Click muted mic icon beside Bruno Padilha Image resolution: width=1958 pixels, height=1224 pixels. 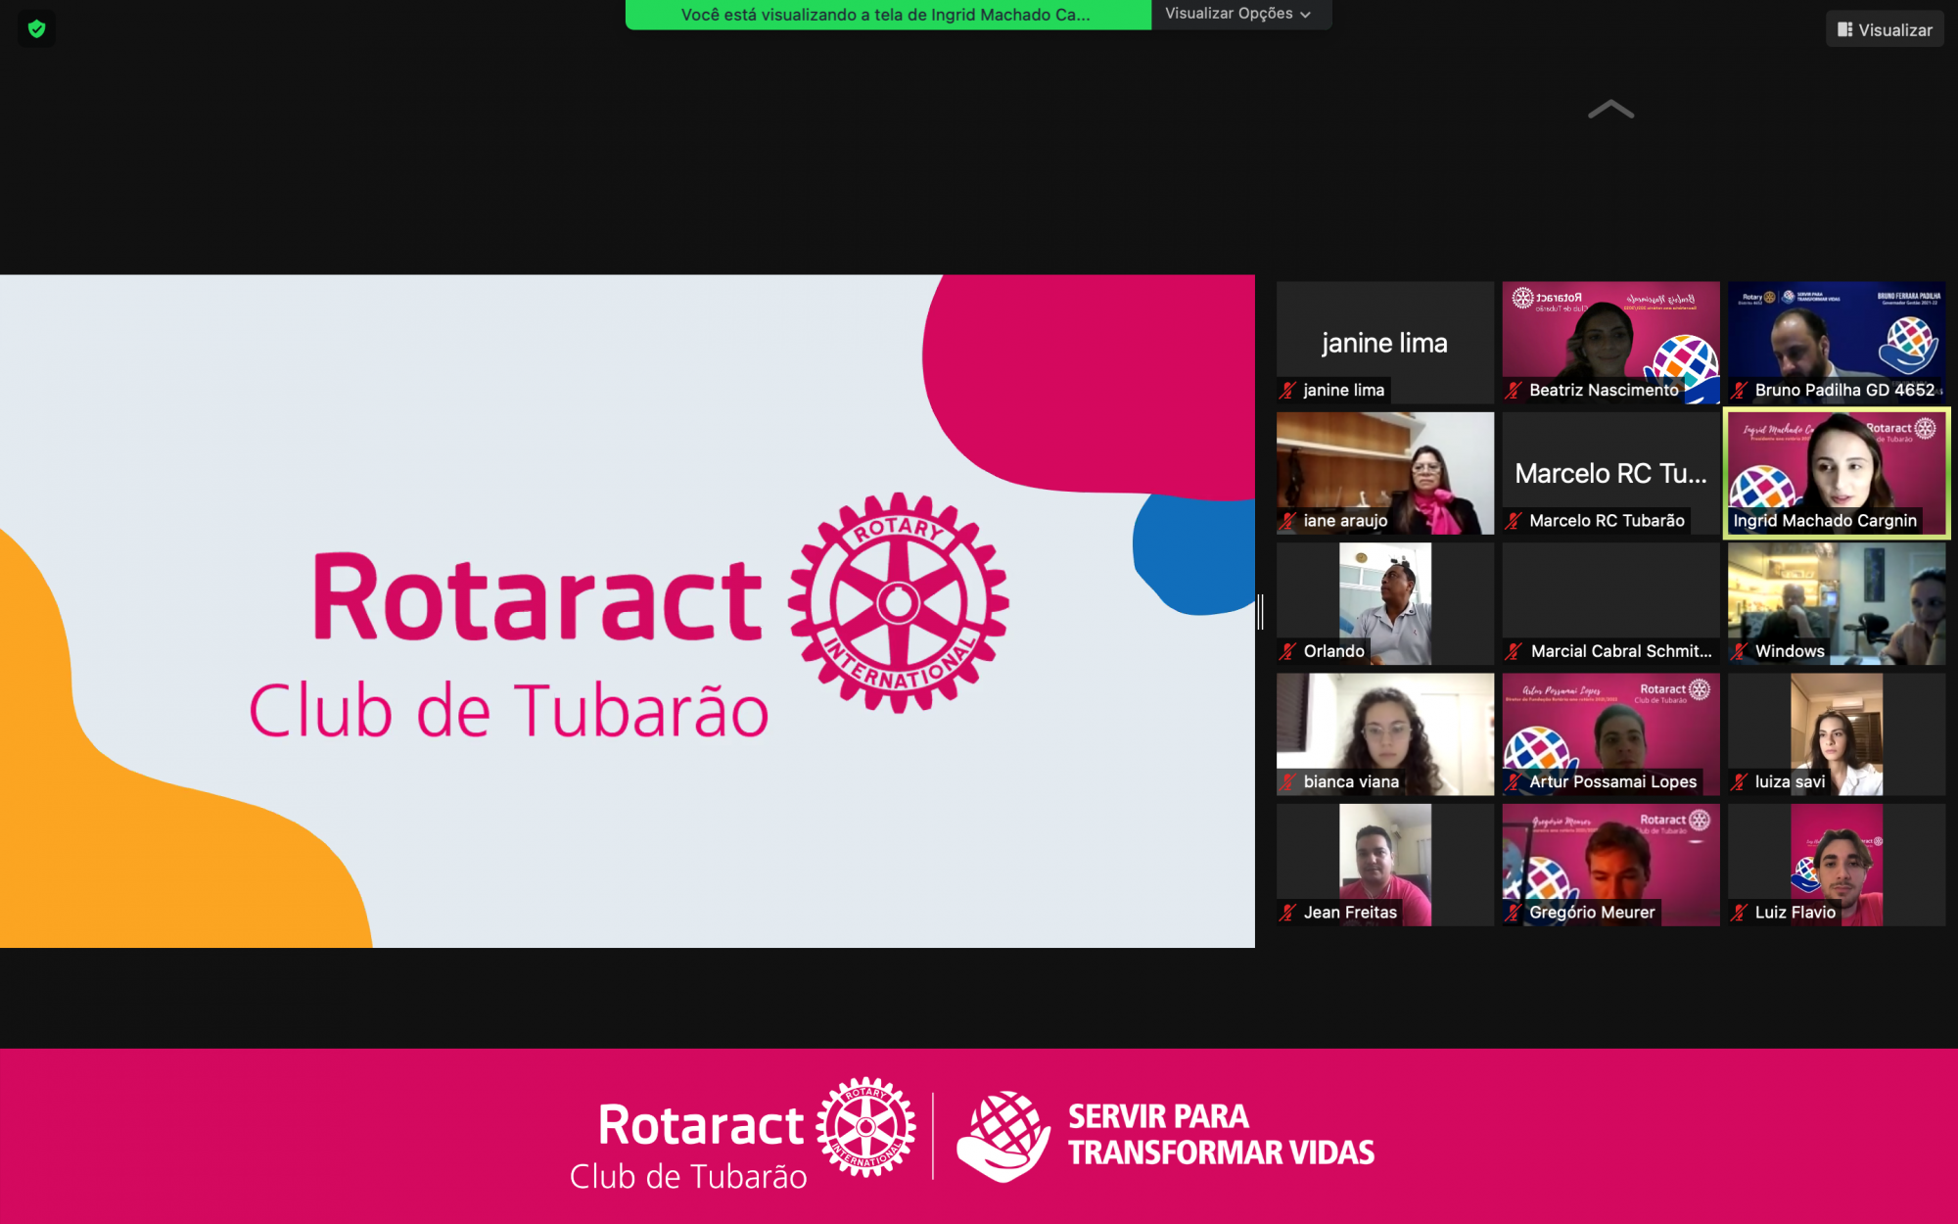click(1740, 391)
